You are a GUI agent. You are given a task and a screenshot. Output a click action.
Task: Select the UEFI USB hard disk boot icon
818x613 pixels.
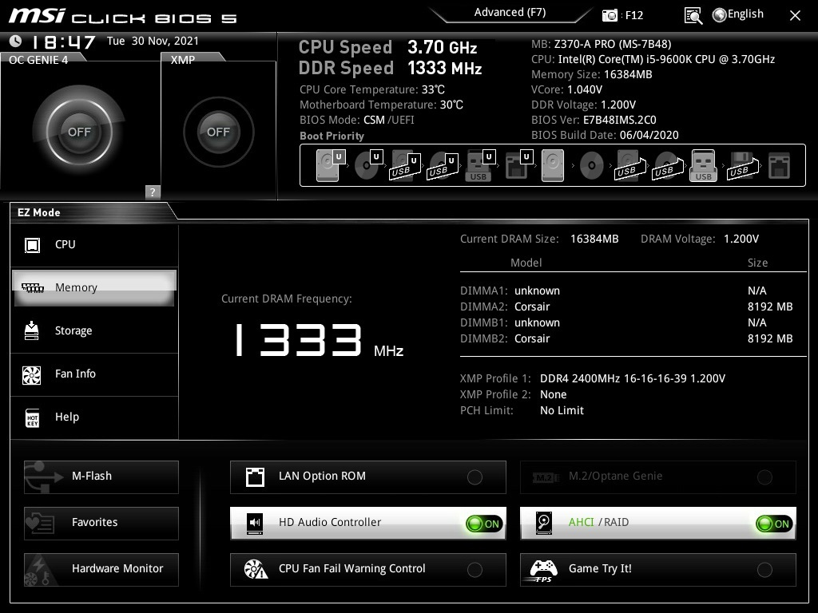point(405,165)
